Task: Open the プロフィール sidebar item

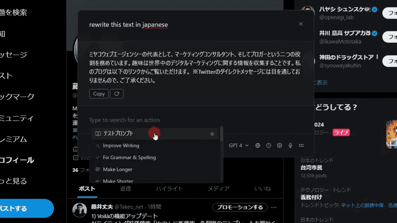Action: (x=17, y=160)
